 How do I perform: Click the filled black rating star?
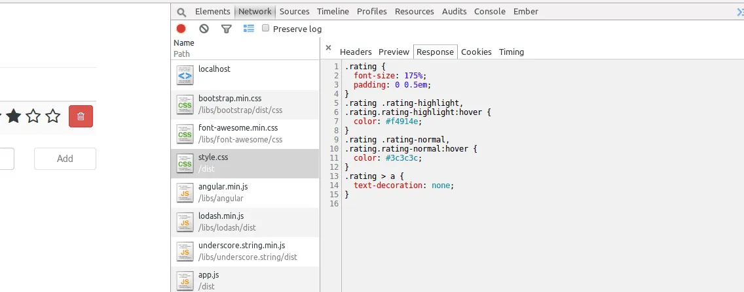click(x=14, y=117)
